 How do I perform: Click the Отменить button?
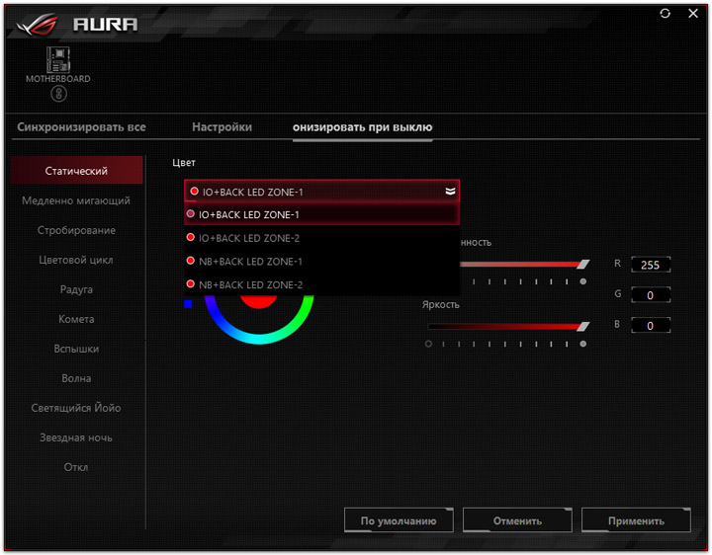pyautogui.click(x=517, y=520)
